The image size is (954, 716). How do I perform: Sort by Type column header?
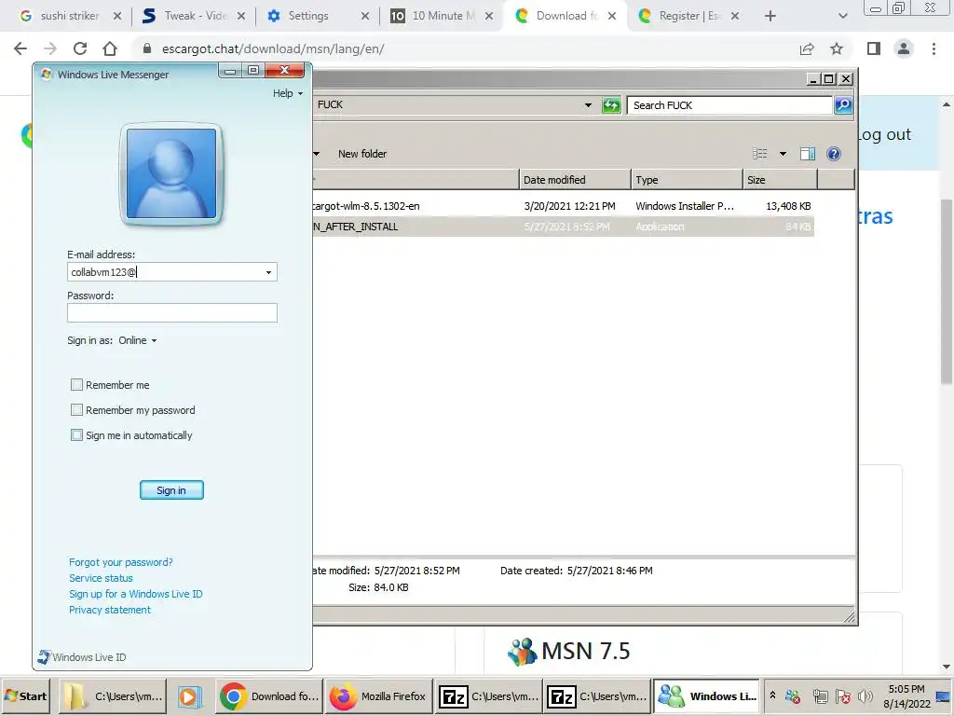click(x=687, y=180)
